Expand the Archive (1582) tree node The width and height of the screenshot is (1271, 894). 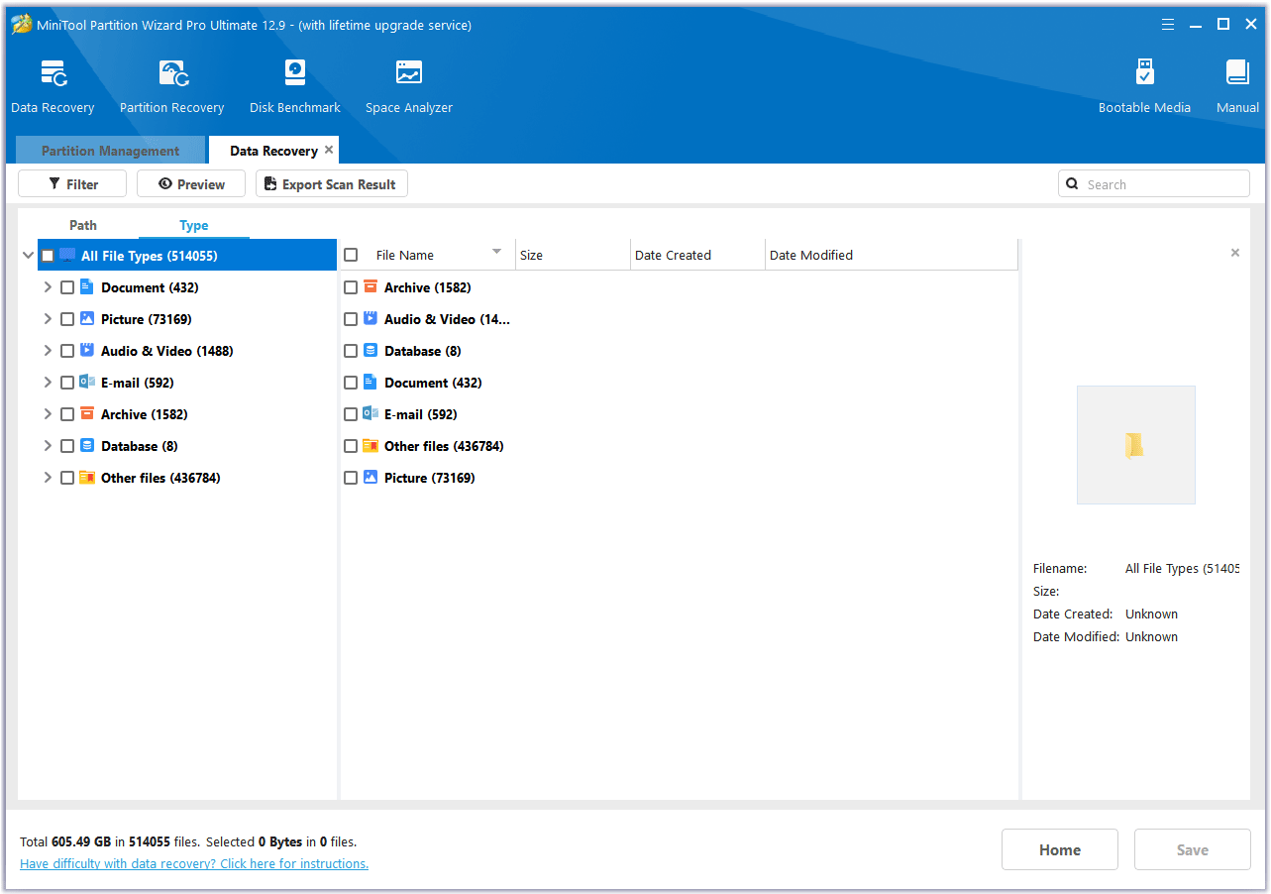click(48, 414)
